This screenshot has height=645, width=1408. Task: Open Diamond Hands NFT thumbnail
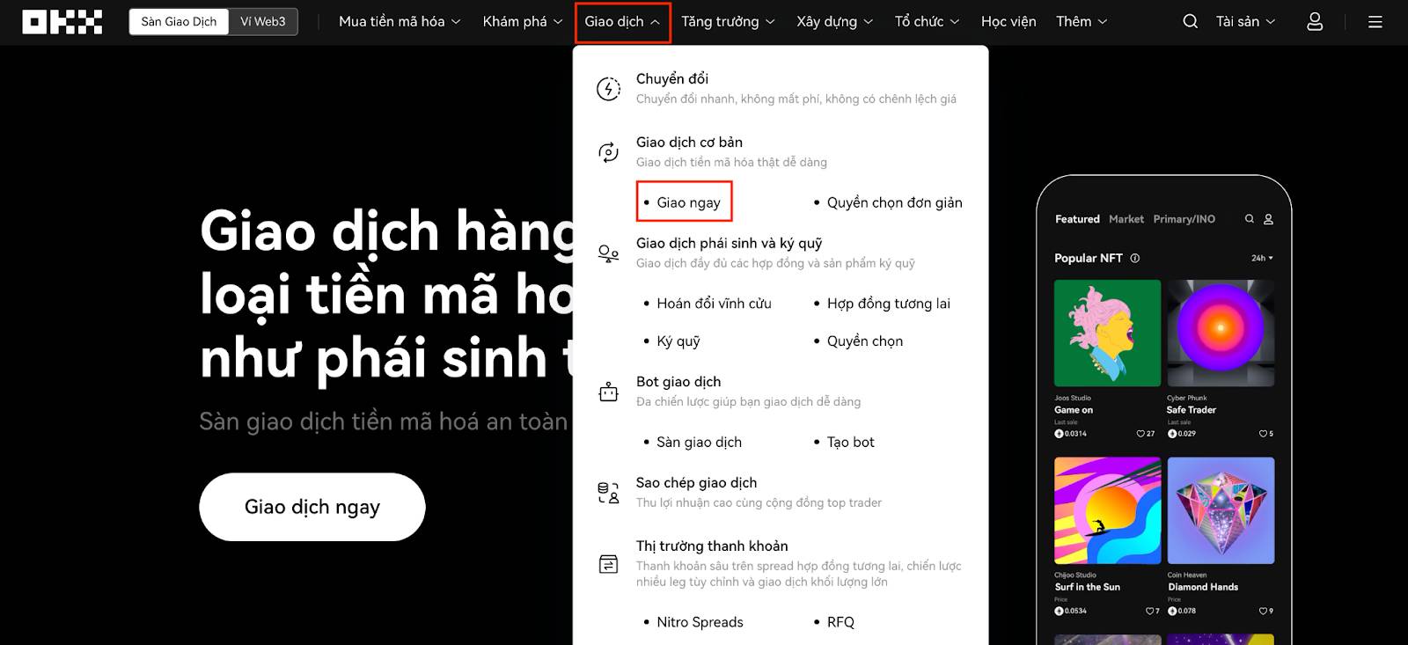click(1221, 510)
